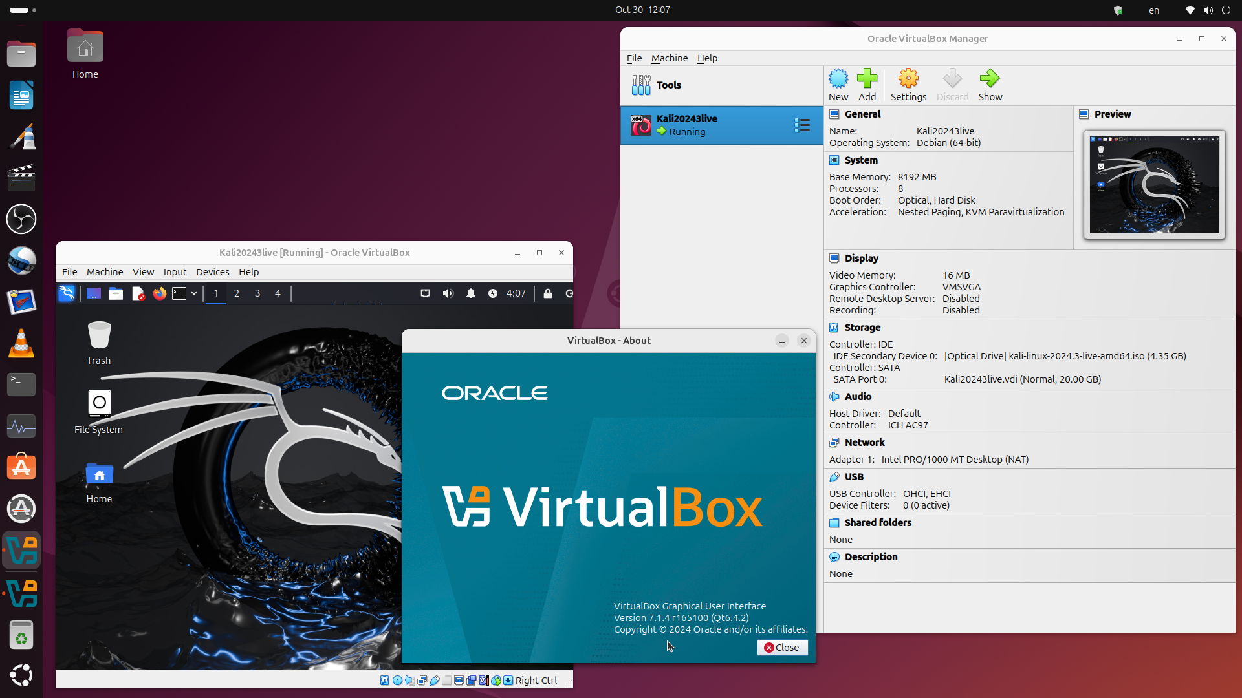Click the Kali preview thumbnail in the Preview pane

(x=1153, y=184)
